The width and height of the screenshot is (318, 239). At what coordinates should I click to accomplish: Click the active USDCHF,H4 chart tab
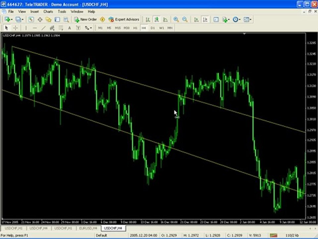tap(113, 228)
